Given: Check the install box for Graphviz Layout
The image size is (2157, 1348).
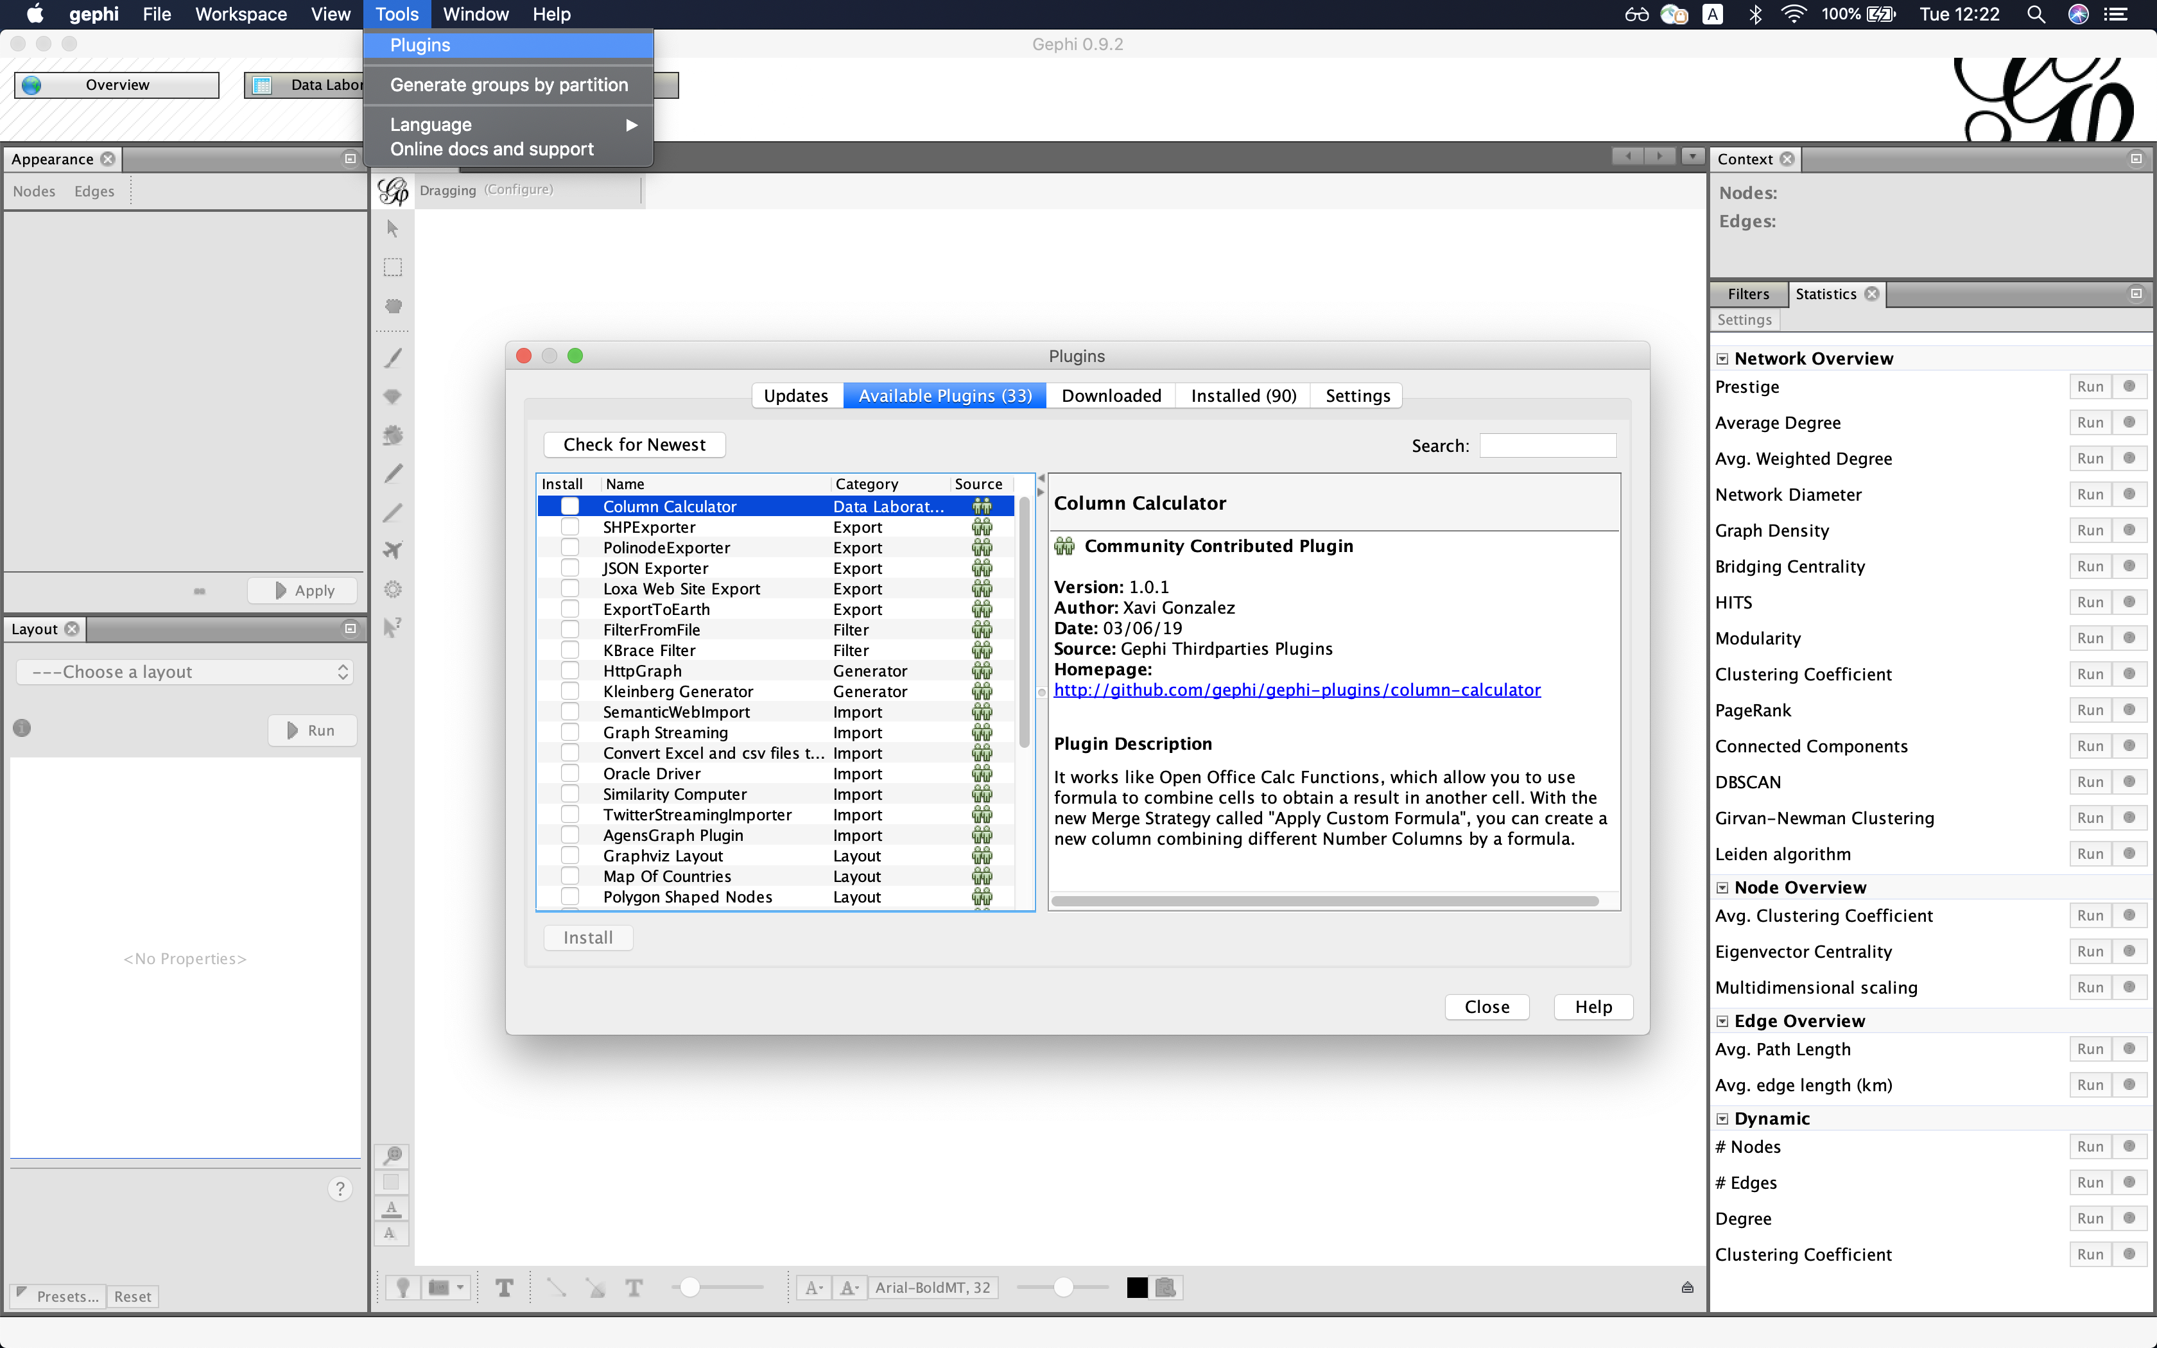Looking at the screenshot, I should coord(569,856).
